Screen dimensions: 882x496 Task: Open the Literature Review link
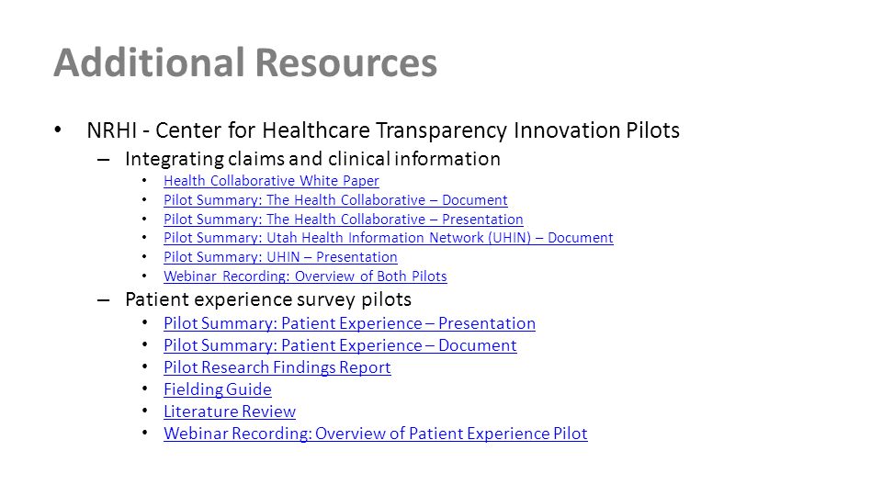230,411
